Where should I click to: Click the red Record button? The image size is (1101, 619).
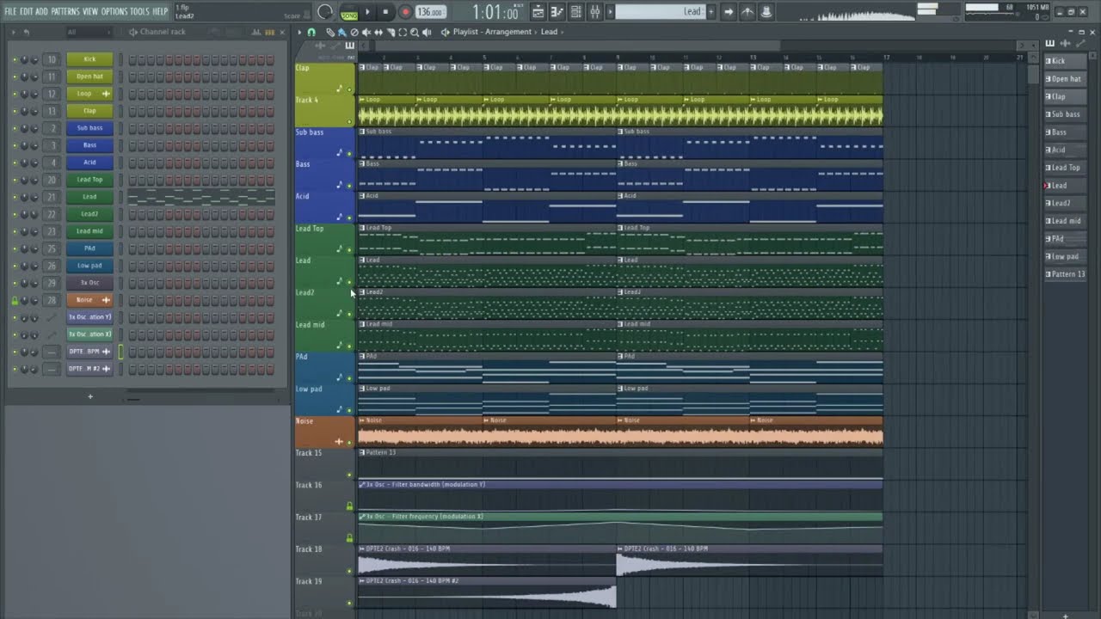click(x=406, y=12)
